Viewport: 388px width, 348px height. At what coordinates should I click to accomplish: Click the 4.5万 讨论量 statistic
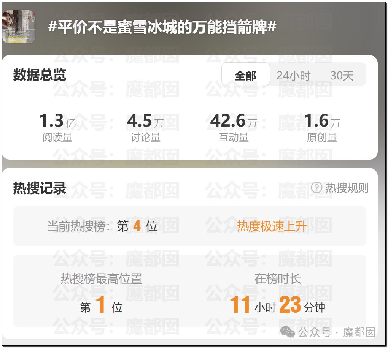pos(145,127)
